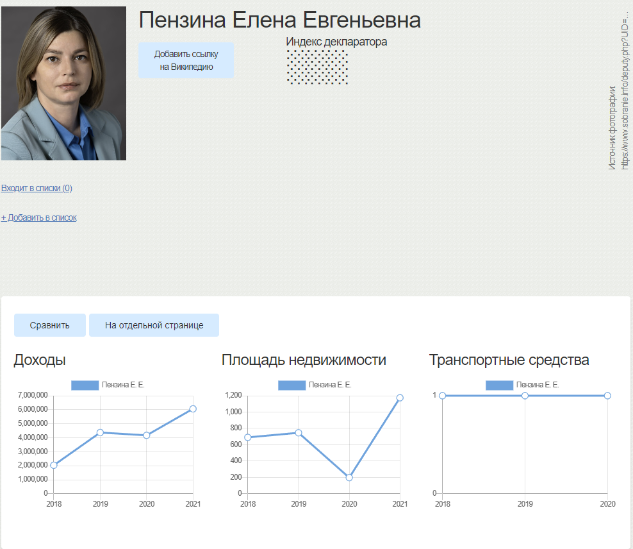Toggle Доходы chart legend color box
The width and height of the screenshot is (633, 549).
pyautogui.click(x=85, y=385)
